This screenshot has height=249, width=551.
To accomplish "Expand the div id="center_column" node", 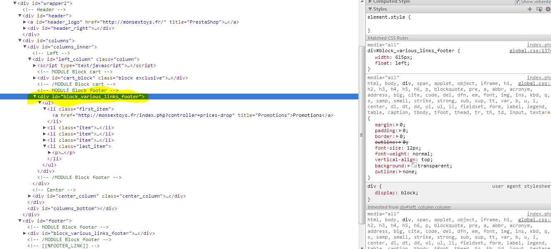I will (30, 196).
